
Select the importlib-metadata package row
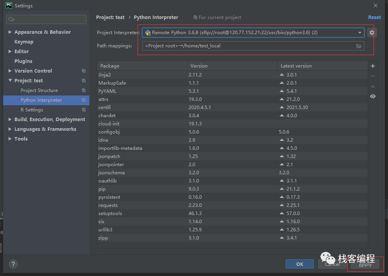coord(232,148)
